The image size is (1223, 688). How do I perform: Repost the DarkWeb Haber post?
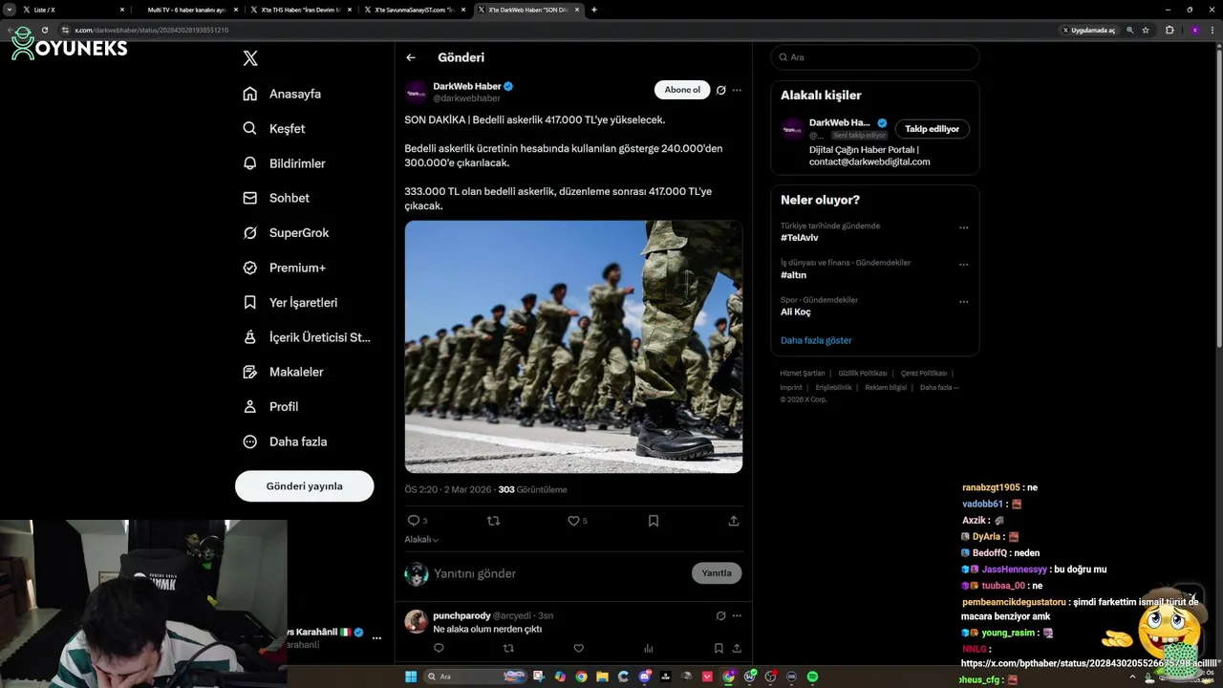click(494, 521)
